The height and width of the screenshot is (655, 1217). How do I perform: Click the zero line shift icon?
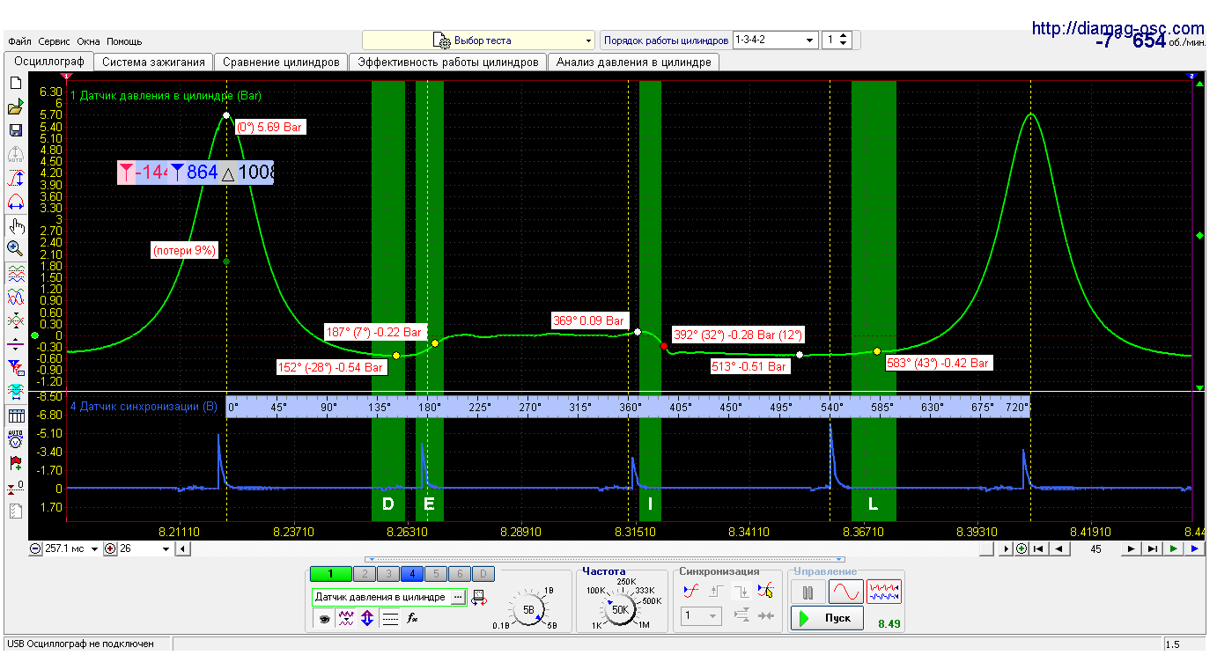[15, 344]
